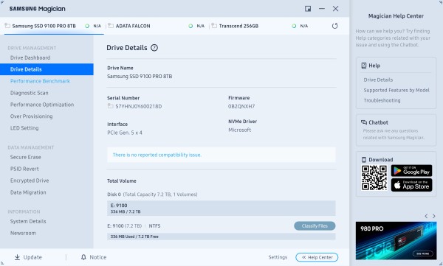Toggle the compact mini-window icon
Screen dimensions: 443x266
click(308, 9)
